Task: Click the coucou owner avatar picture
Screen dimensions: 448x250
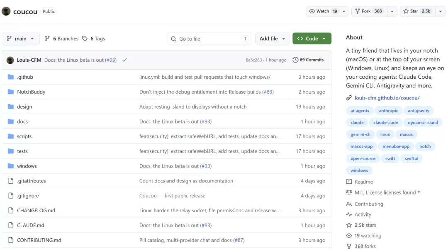Action: pyautogui.click(x=6, y=11)
